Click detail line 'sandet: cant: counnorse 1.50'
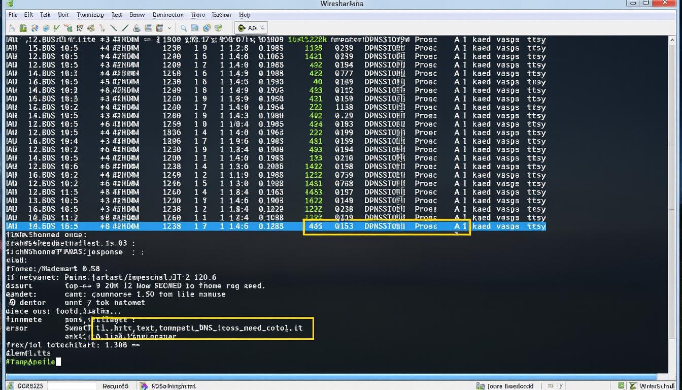 116,294
